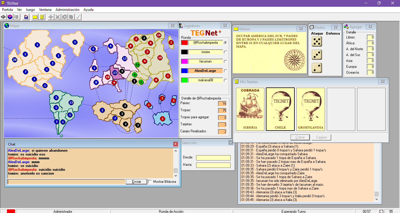Select the radio button next to makana08

[x=226, y=80]
